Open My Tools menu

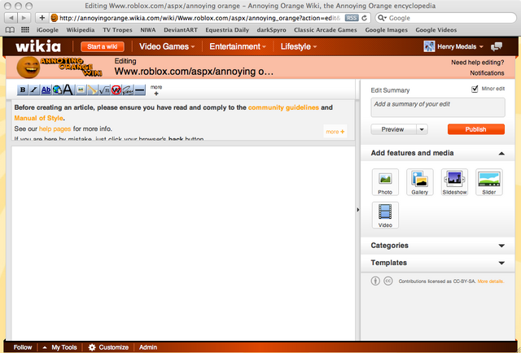pos(59,347)
